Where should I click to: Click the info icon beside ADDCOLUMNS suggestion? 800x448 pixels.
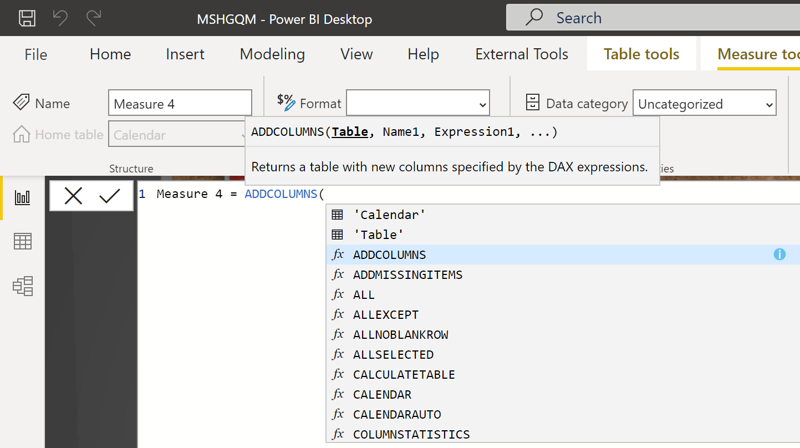pyautogui.click(x=779, y=254)
